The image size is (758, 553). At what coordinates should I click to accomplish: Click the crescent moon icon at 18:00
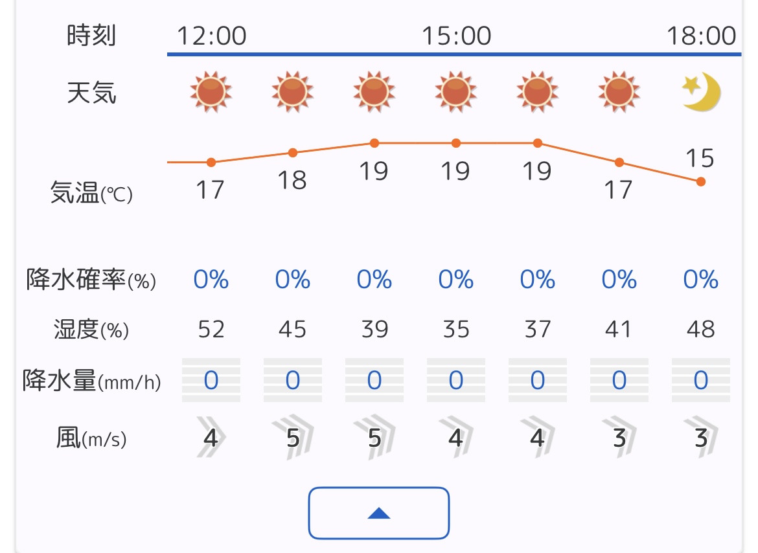pyautogui.click(x=701, y=92)
